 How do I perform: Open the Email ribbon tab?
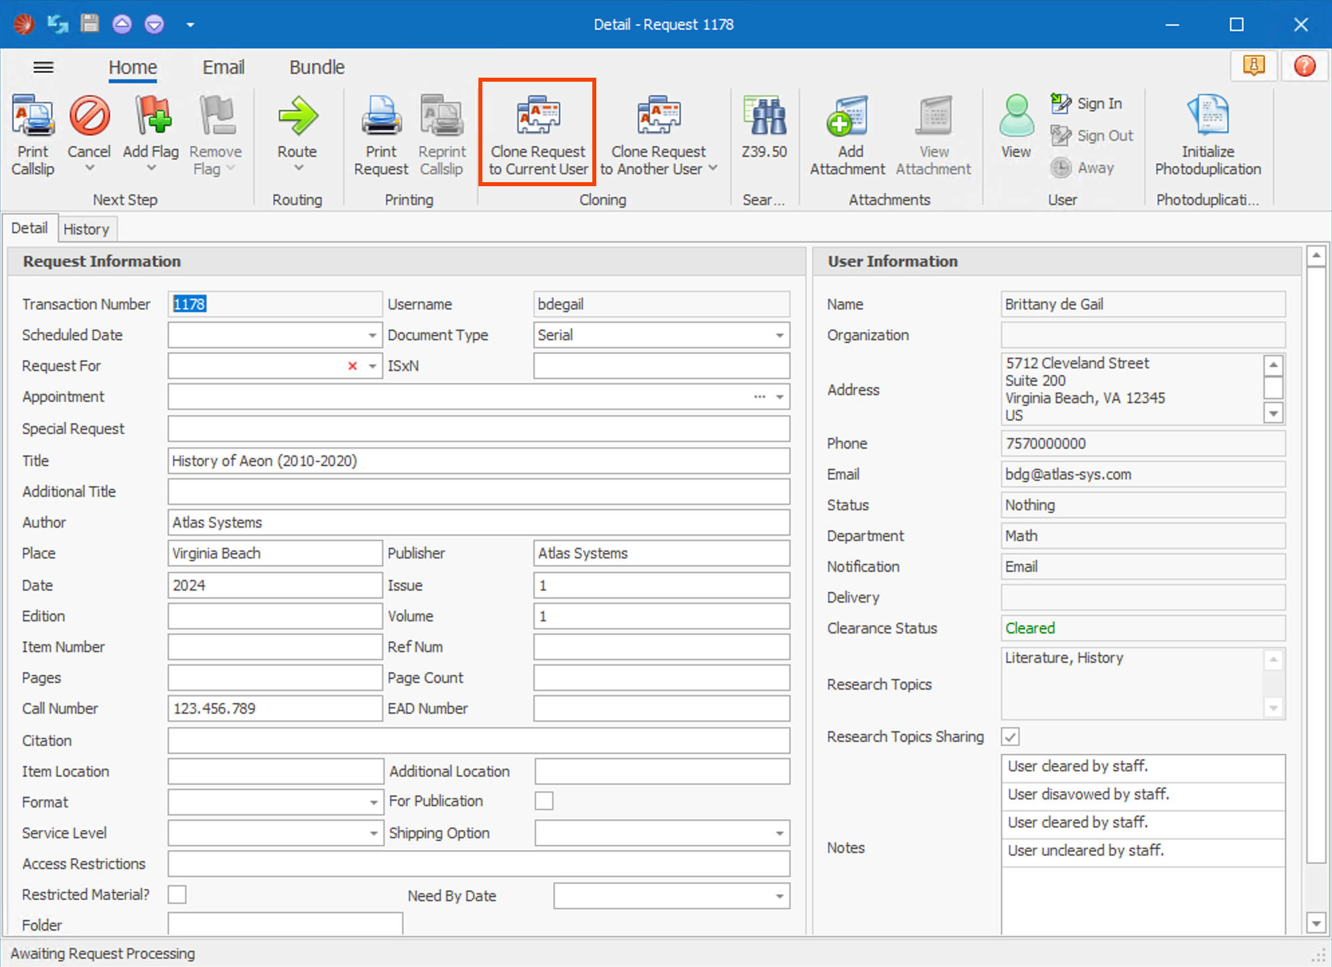223,67
